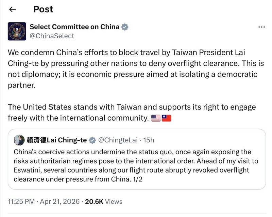Open Lai Ching-te's small avatar in quote
Image resolution: width=272 pixels, height=217 pixels.
(x=19, y=140)
